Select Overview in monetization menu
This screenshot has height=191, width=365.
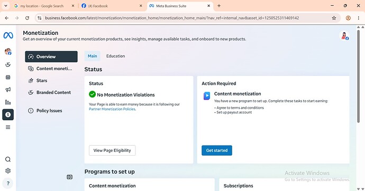coord(51,56)
